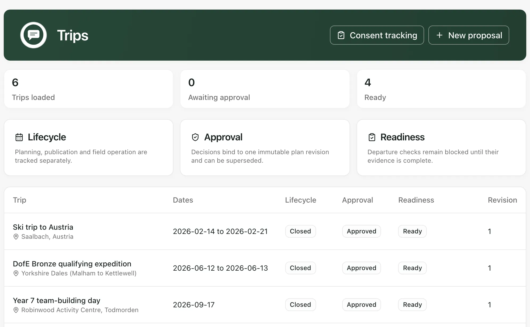Open Consent tracking
530x327 pixels.
[377, 35]
